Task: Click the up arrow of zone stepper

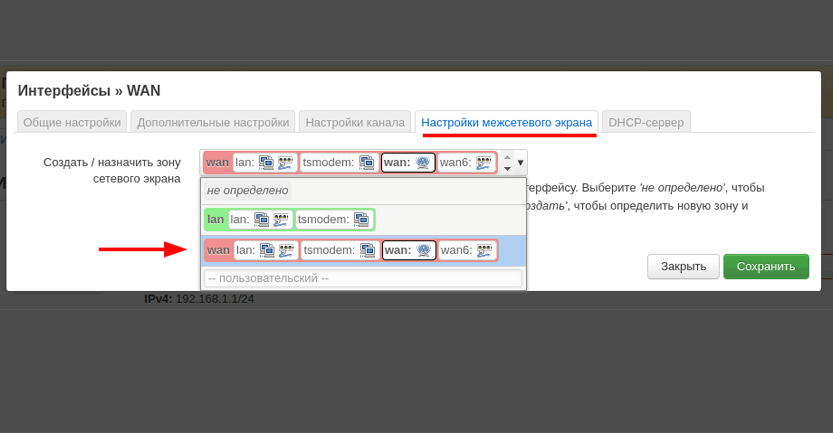Action: click(507, 157)
